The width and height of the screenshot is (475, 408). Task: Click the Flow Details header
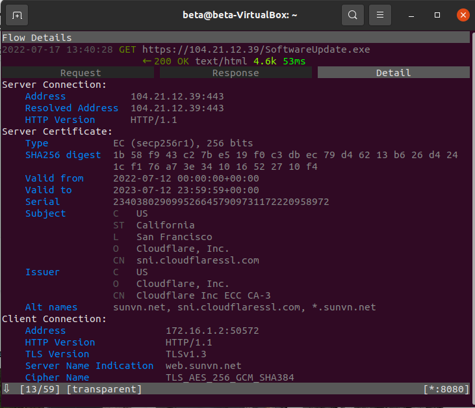(x=37, y=38)
